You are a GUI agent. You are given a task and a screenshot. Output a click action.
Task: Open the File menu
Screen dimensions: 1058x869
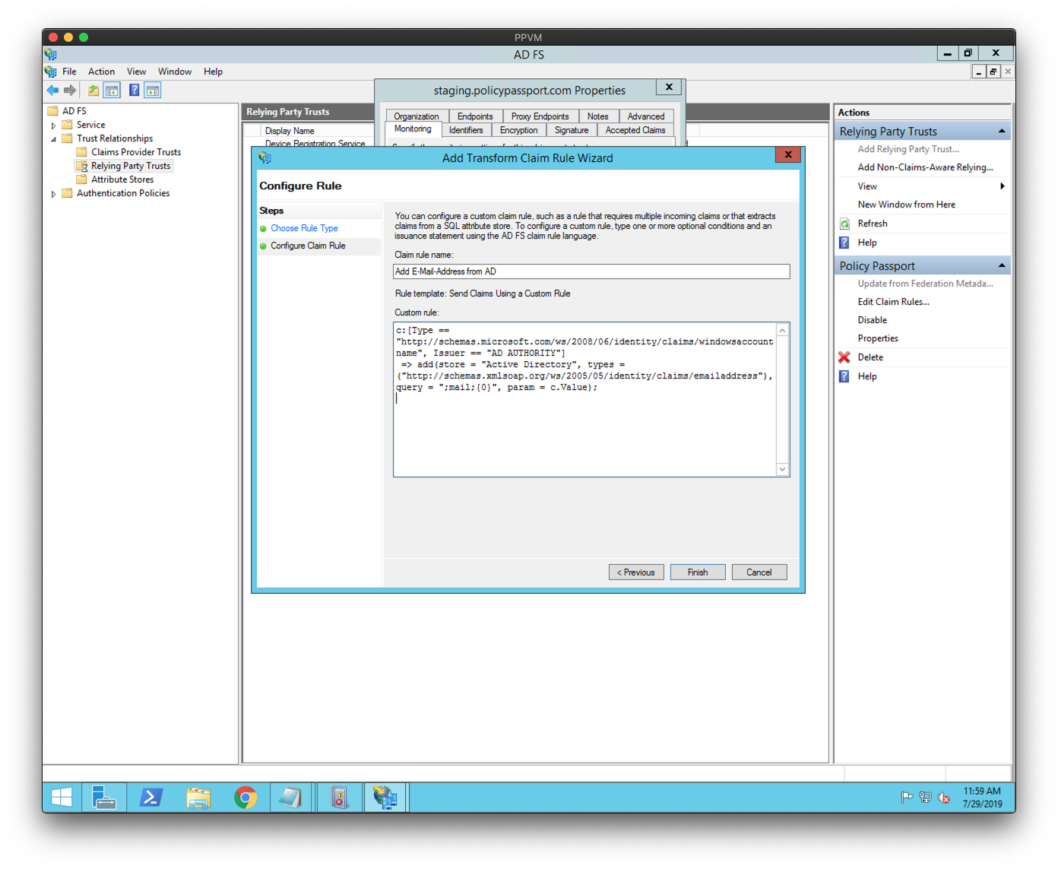click(x=69, y=71)
